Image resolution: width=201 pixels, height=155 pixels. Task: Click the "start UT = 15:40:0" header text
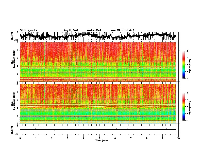[123, 30]
